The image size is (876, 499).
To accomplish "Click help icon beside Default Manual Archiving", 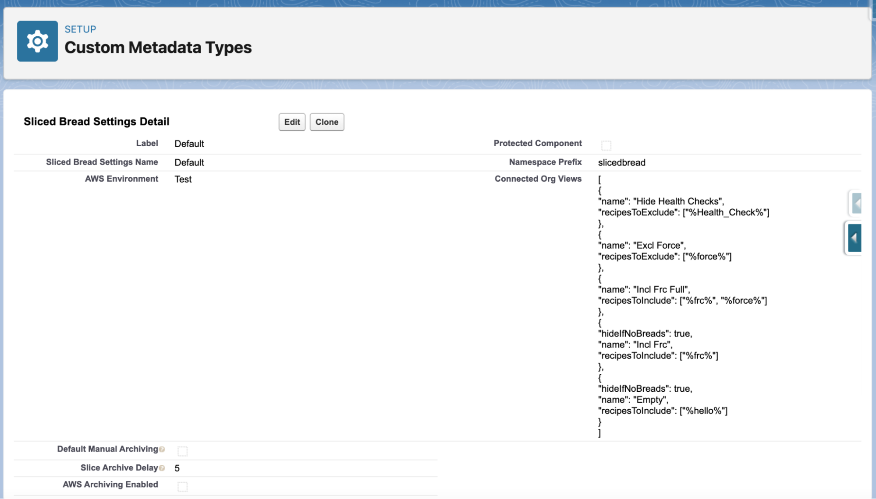I will [162, 450].
